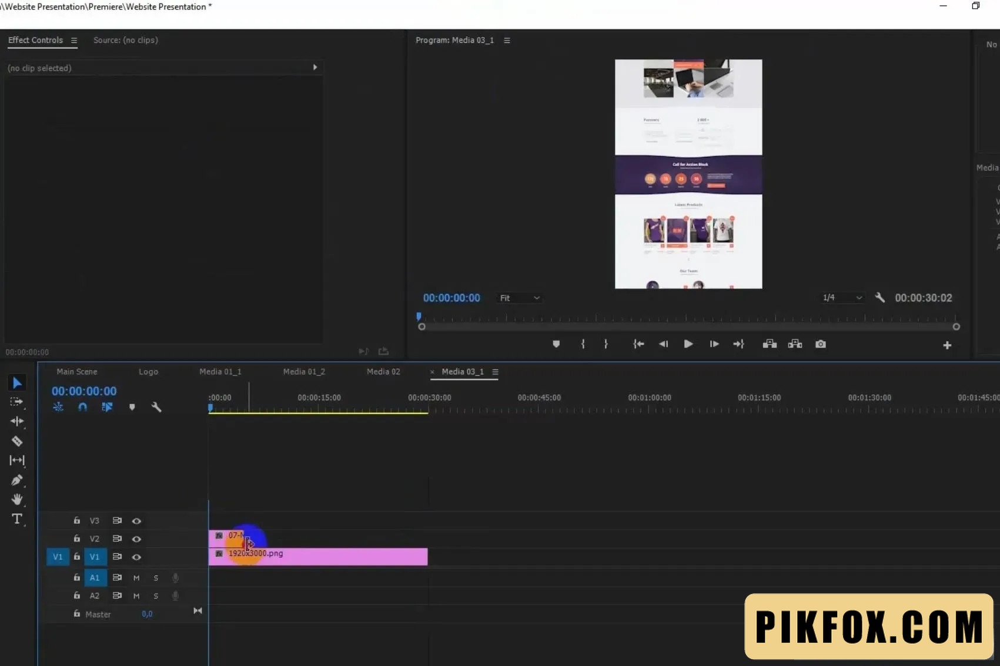Click the timeline wrench settings icon
1000x666 pixels.
[156, 407]
